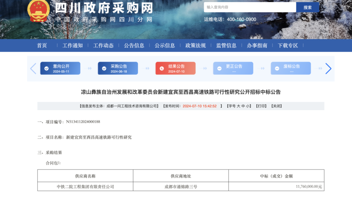Click minus icon on 更正公告 step
This screenshot has height=197, width=352.
[219, 69]
